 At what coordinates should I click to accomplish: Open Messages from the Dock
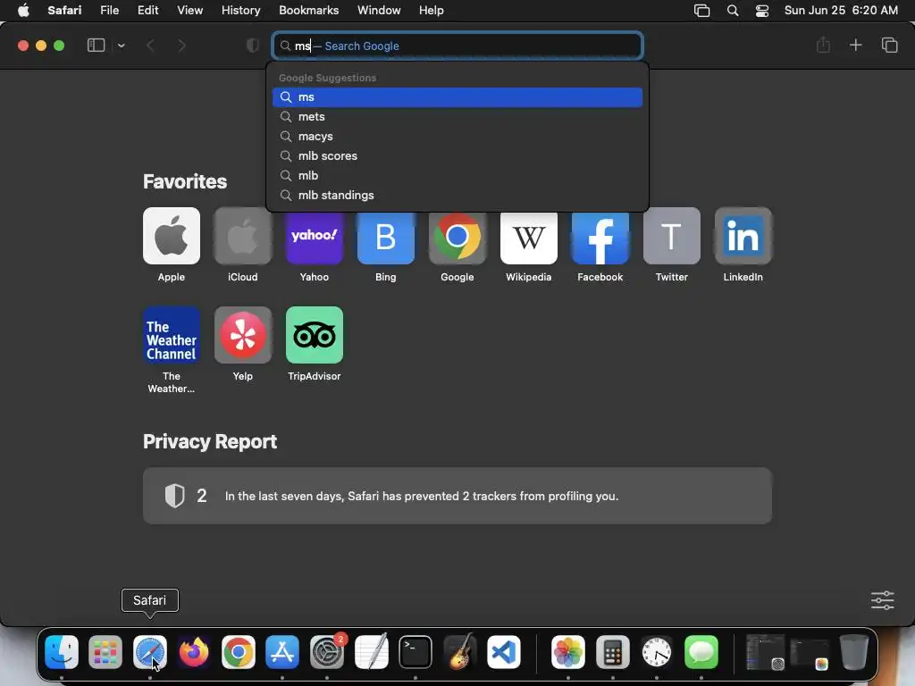tap(701, 652)
